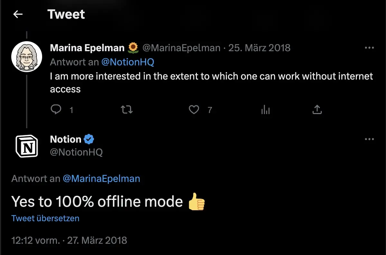The height and width of the screenshot is (255, 386).
Task: Share Marina Epelman's tweet
Action: coord(317,109)
